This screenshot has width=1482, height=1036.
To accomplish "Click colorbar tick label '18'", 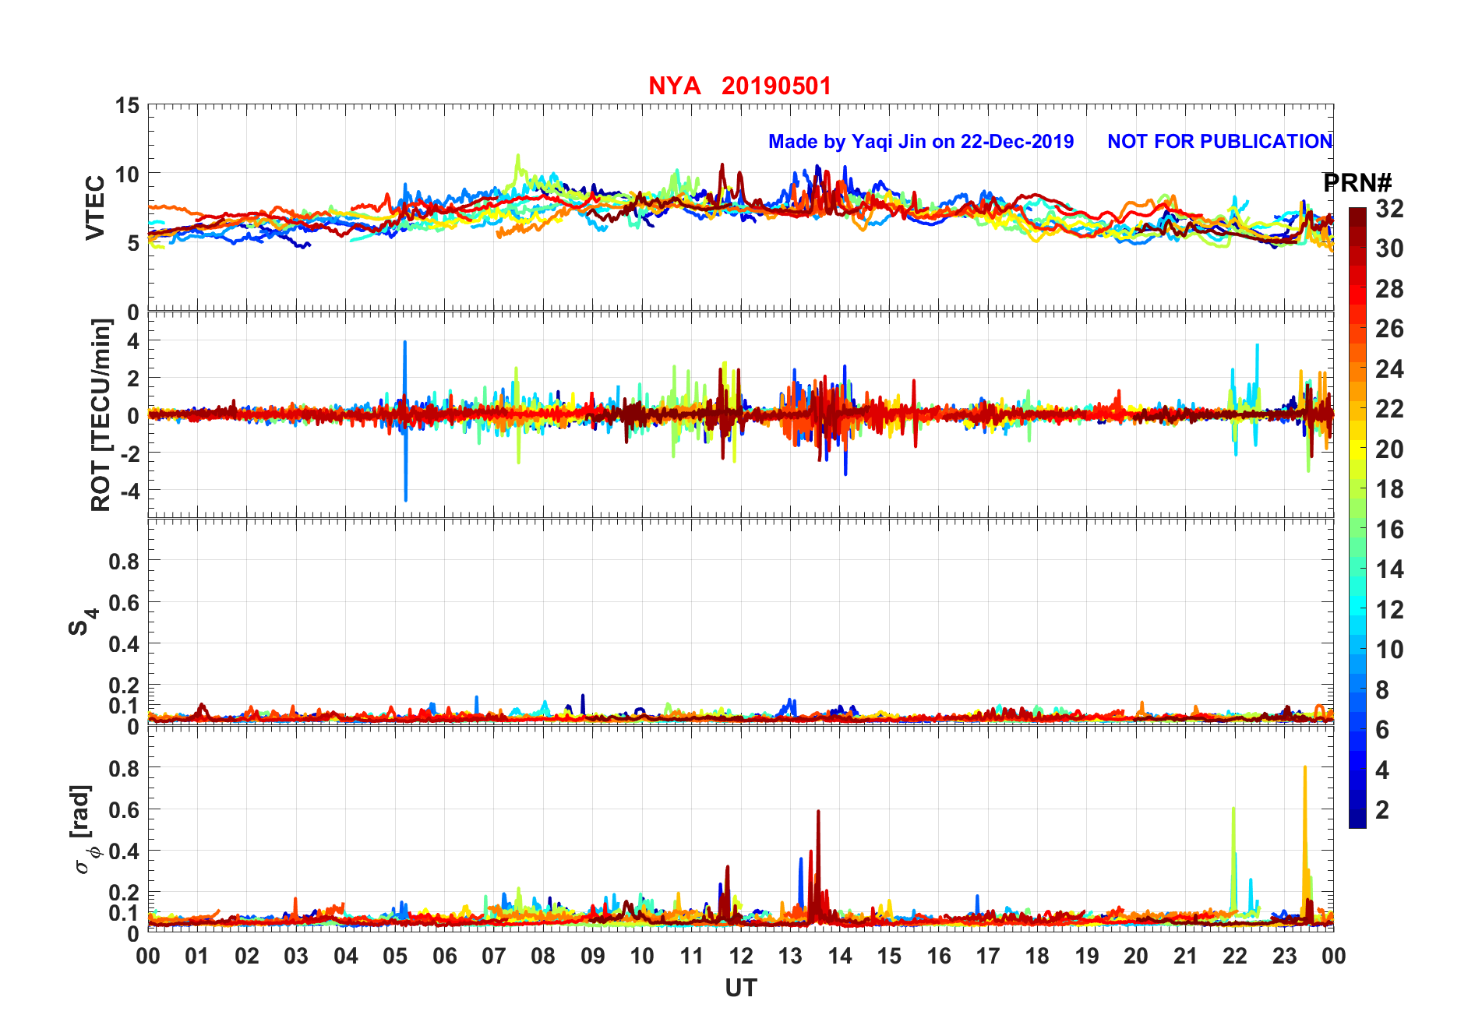I will tap(1389, 489).
